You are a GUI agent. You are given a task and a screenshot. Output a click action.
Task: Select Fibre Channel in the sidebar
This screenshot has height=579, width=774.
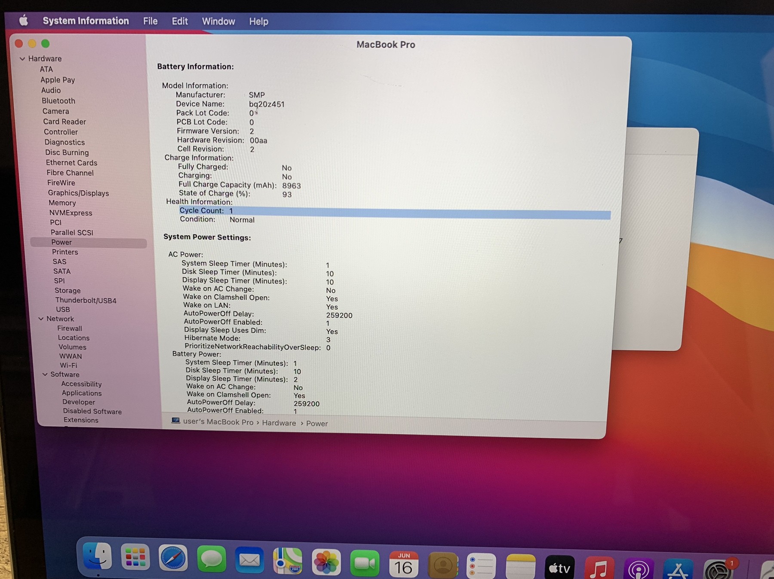(x=70, y=173)
